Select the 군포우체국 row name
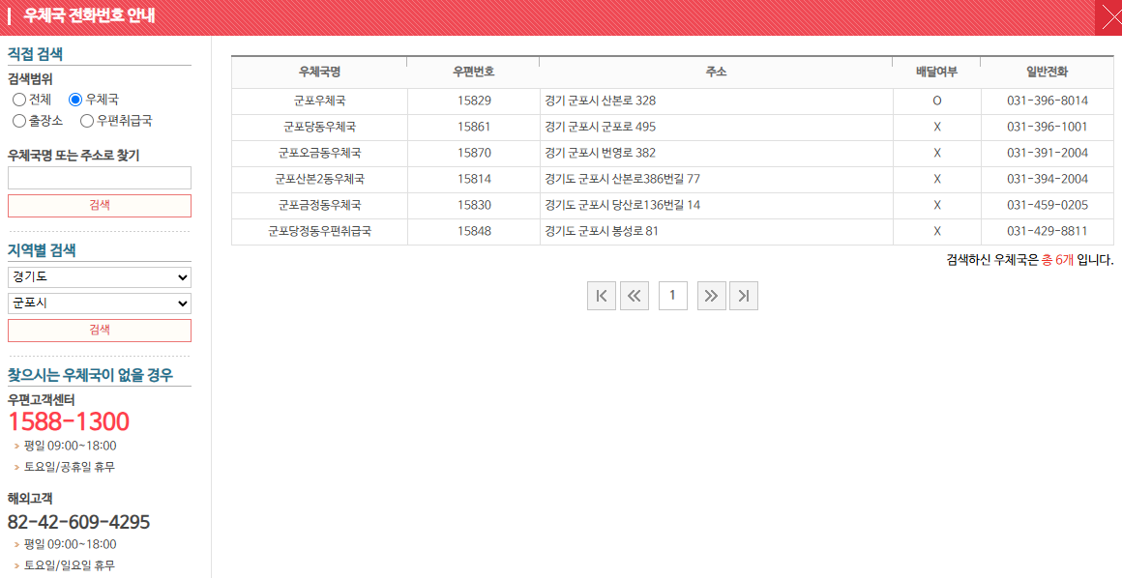Viewport: 1122px width, 578px height. tap(320, 101)
